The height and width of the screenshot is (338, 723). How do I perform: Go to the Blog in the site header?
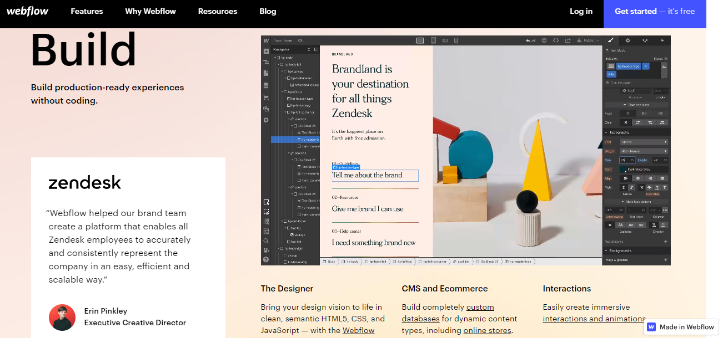(x=268, y=11)
